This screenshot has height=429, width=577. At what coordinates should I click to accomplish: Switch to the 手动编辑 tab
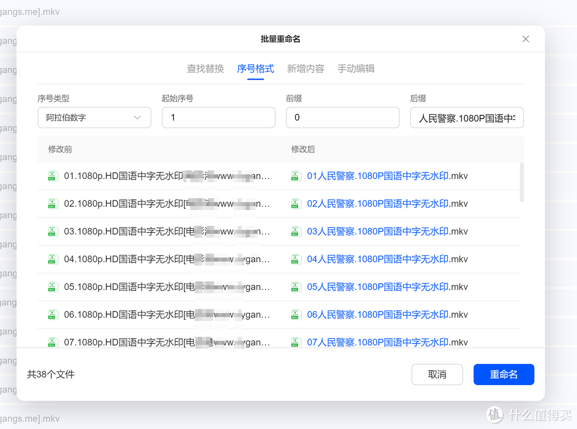click(356, 68)
